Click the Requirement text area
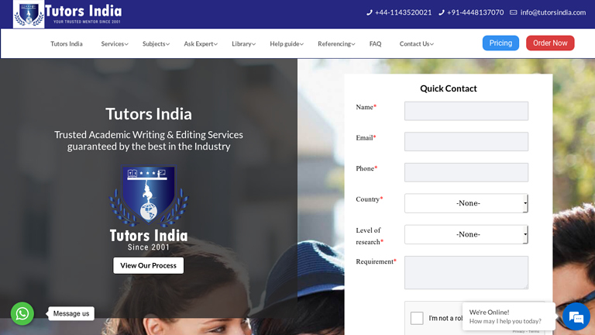 pos(466,272)
